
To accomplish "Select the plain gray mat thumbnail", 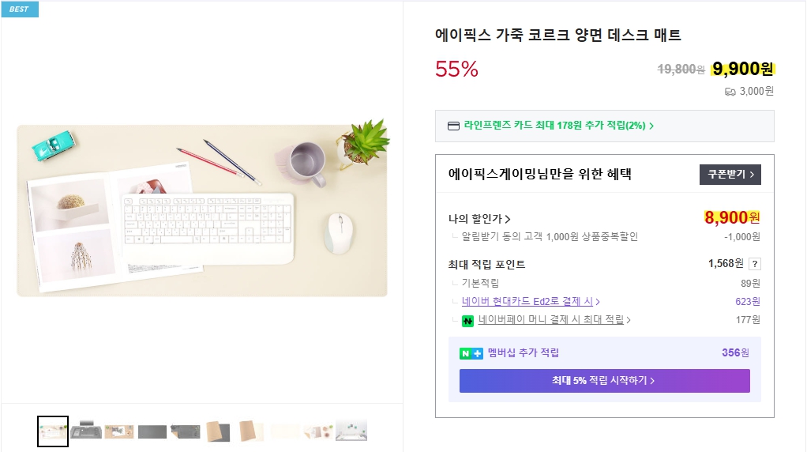I will [152, 431].
